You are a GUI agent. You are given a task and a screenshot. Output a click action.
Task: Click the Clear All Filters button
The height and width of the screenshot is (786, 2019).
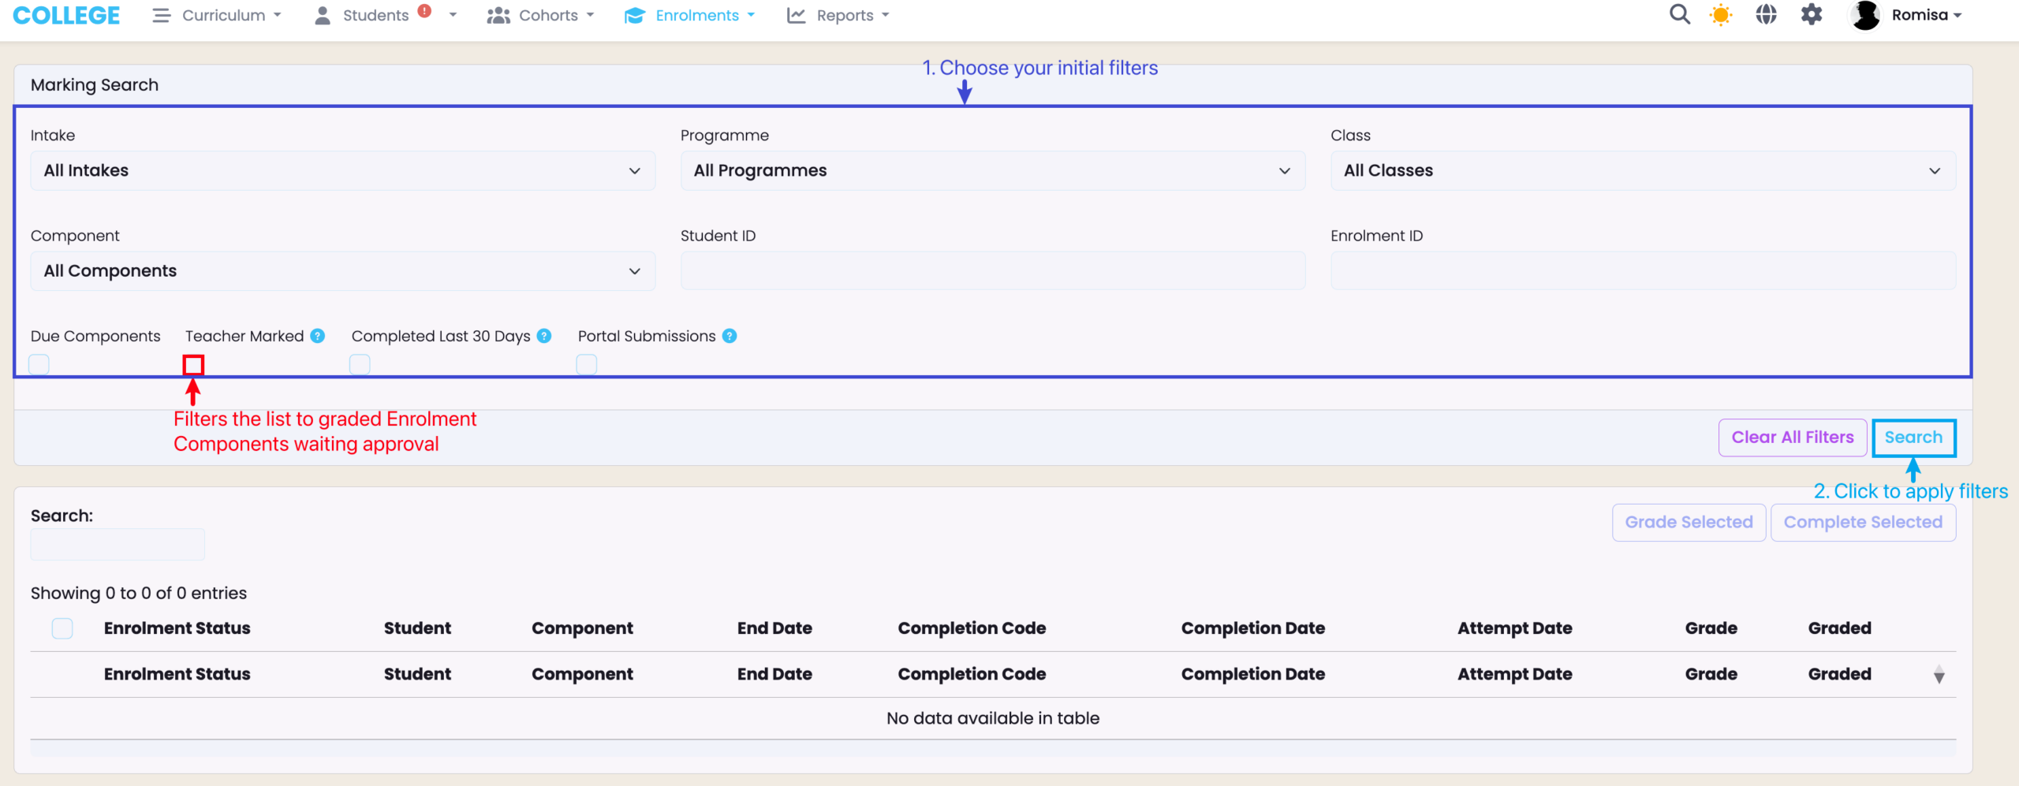click(x=1792, y=438)
